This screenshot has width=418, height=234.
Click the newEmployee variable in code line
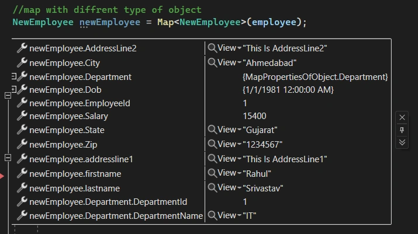tap(110, 22)
